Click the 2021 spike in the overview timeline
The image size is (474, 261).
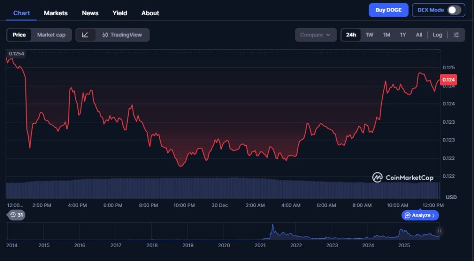(272, 228)
